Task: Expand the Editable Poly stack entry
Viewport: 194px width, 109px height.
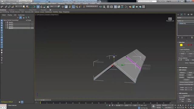Action: point(178,23)
